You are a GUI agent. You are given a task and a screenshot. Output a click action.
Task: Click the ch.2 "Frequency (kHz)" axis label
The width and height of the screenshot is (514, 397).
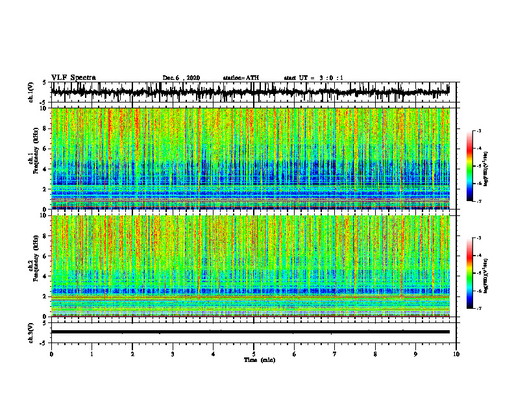click(36, 258)
